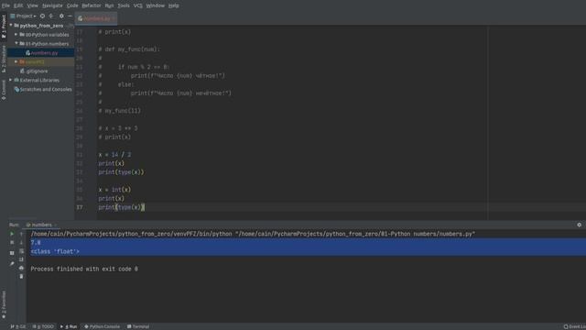Toggle scroll to end in Run console
The image size is (586, 330).
[21, 259]
